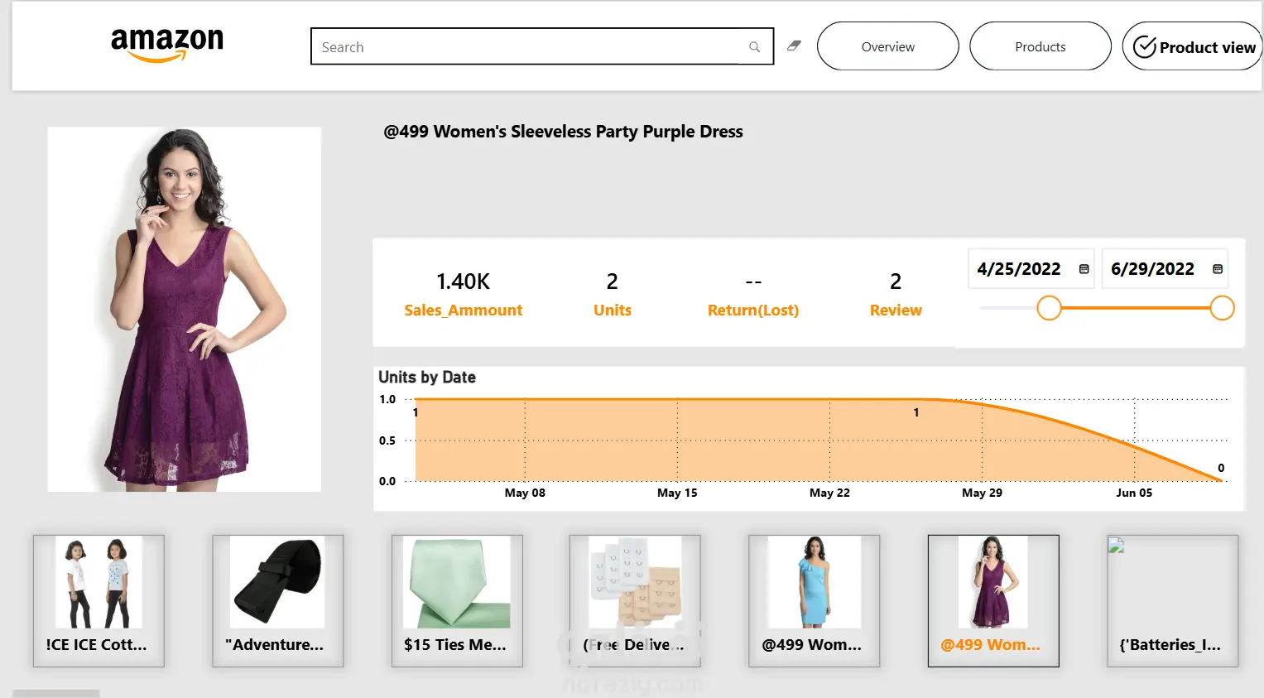1264x698 pixels.
Task: Click the right date range slider handle
Action: tap(1222, 308)
